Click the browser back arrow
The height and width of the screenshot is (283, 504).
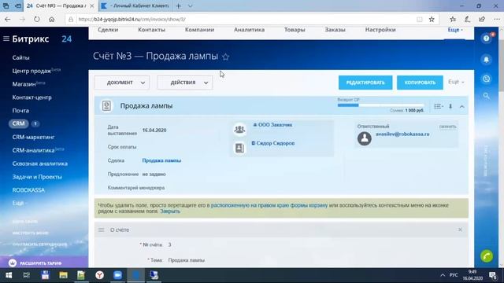7,19
